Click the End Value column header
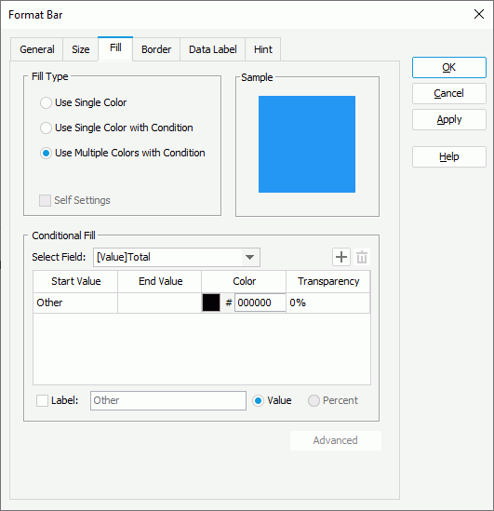Image resolution: width=494 pixels, height=511 pixels. pyautogui.click(x=159, y=281)
